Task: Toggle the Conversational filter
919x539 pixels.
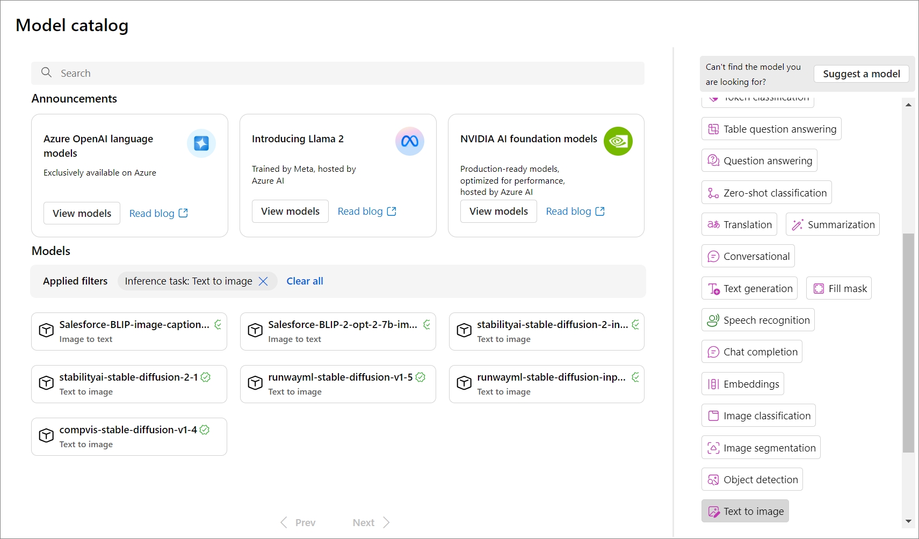Action: point(748,256)
